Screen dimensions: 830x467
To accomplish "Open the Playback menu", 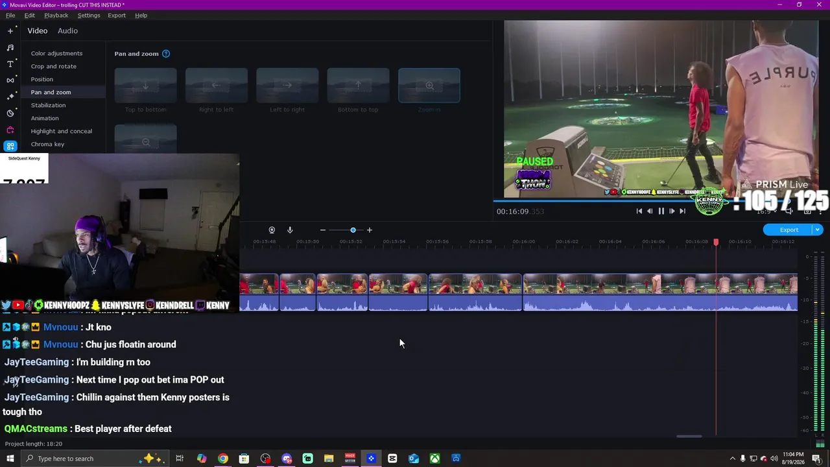I will [x=56, y=15].
